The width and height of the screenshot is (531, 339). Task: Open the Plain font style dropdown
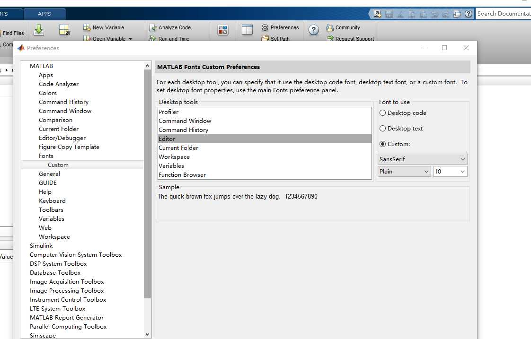[404, 172]
